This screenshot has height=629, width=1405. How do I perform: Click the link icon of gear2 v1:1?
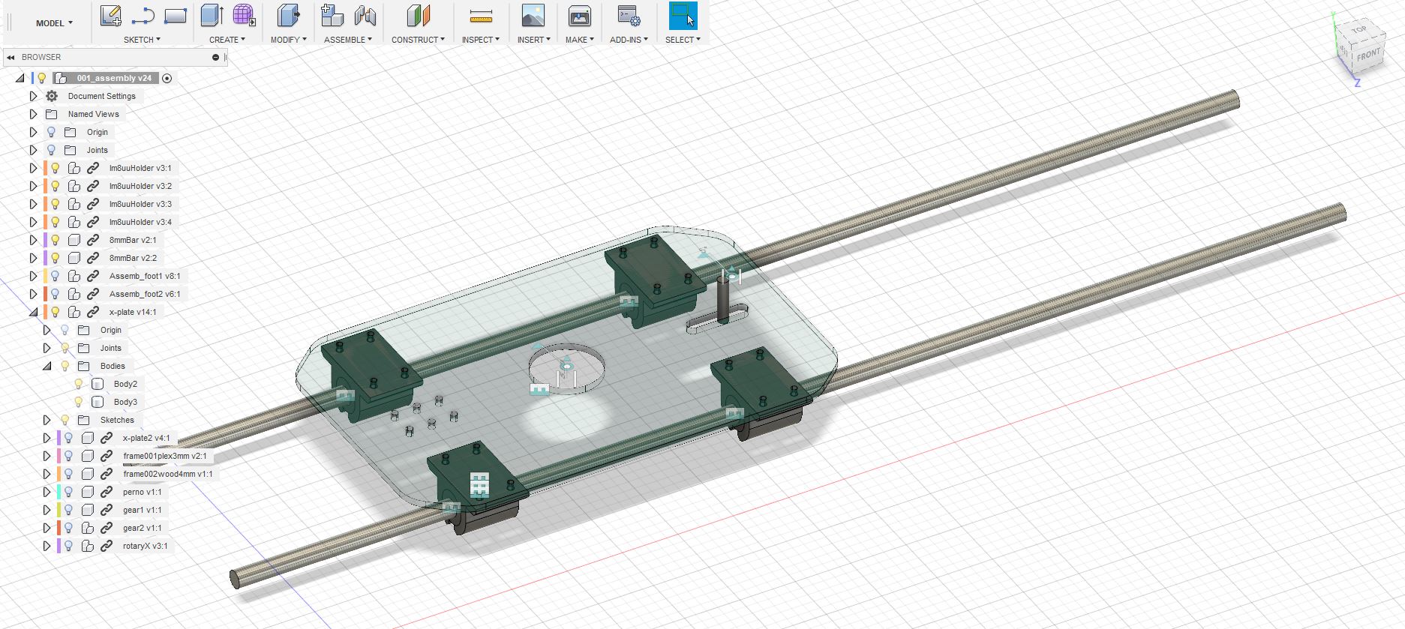tap(107, 528)
